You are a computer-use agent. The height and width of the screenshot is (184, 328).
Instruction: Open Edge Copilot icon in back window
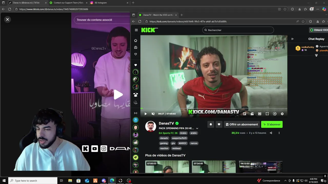pos(324,9)
